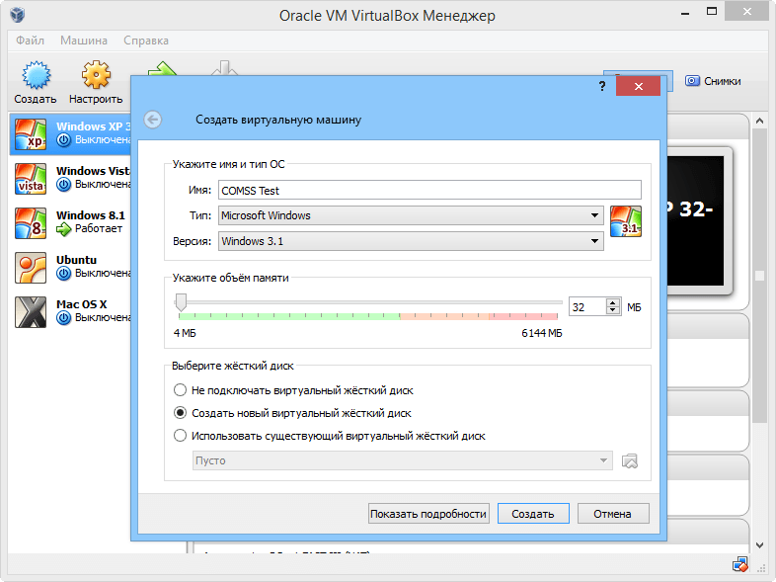Select the Windows Vista machine icon
Screen dimensions: 776x582
click(31, 178)
